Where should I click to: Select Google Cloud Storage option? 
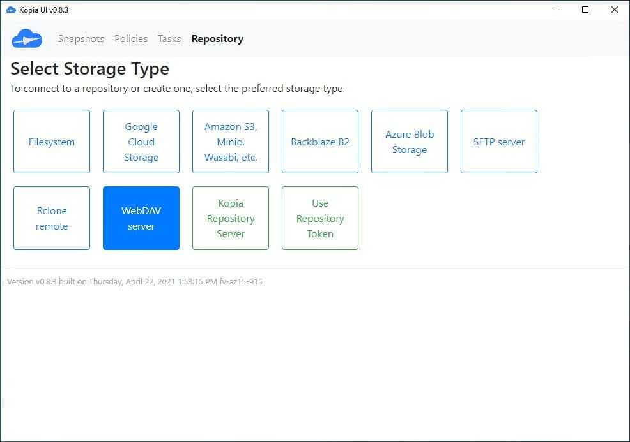point(141,142)
